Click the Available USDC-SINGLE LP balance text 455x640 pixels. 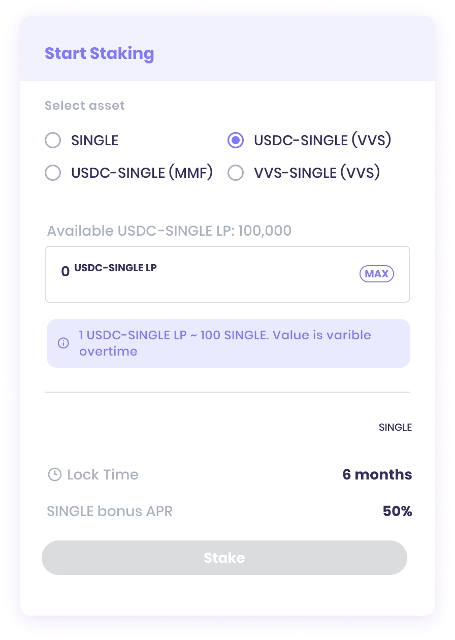coord(169,231)
